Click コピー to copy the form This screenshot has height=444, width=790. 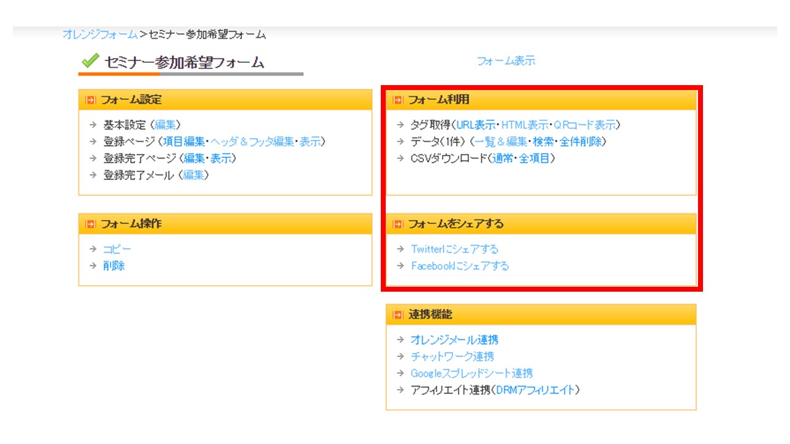click(x=117, y=249)
